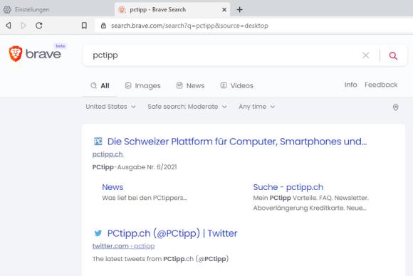This screenshot has height=276, width=413.
Task: Open PCtipp.ch Twitter result title
Action: pos(172,233)
